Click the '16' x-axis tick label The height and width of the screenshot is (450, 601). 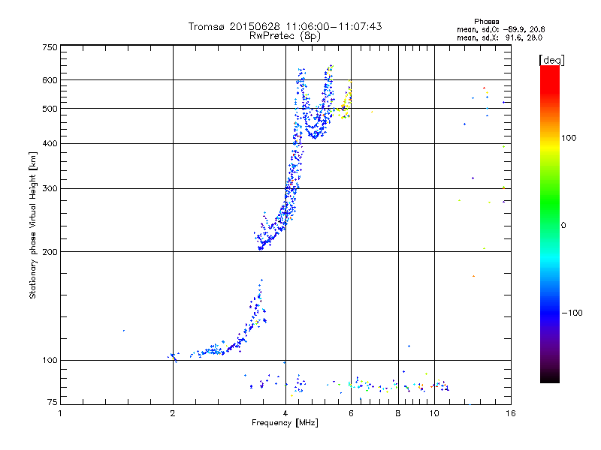[509, 413]
